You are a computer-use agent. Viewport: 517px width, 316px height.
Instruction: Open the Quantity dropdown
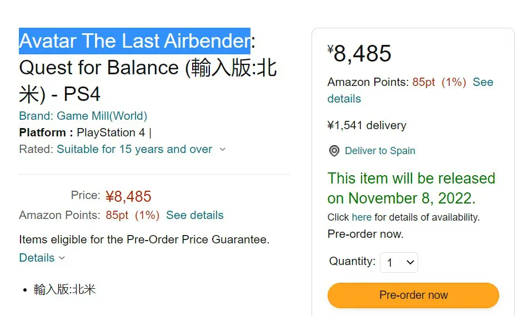[x=399, y=262]
